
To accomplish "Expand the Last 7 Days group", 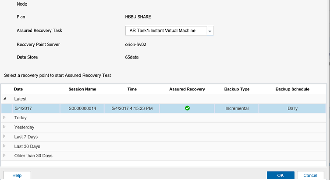I will tap(4, 136).
